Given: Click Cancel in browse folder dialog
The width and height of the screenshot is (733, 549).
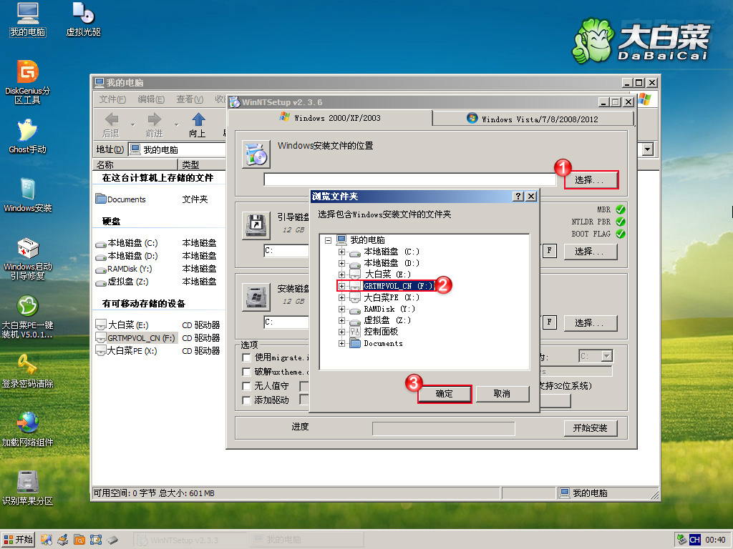Looking at the screenshot, I should click(502, 394).
